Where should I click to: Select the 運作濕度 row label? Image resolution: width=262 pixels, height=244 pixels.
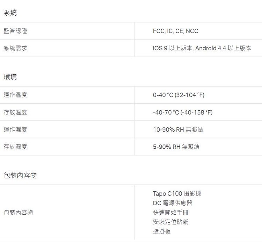(x=15, y=130)
